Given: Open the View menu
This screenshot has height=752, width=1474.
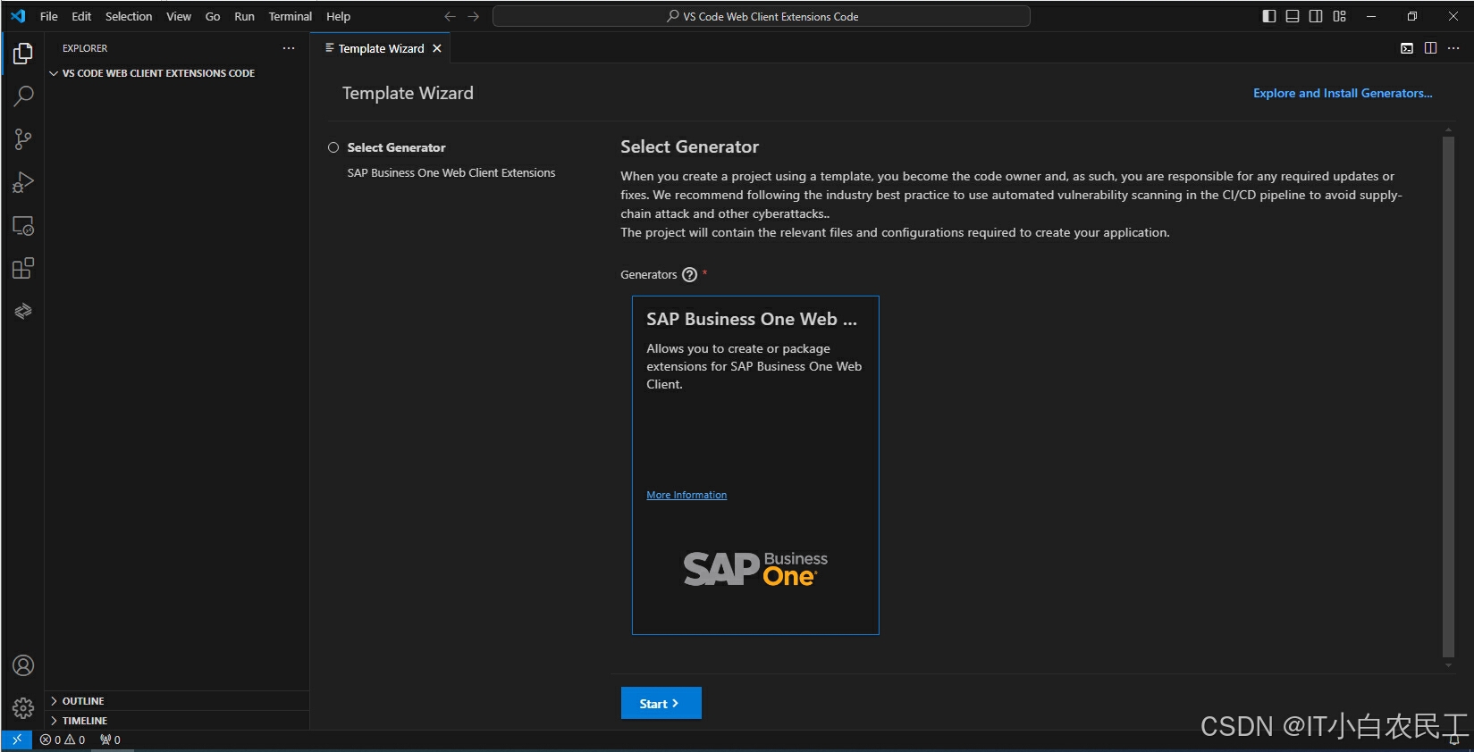Looking at the screenshot, I should click(179, 16).
